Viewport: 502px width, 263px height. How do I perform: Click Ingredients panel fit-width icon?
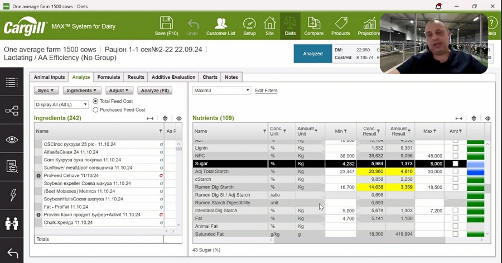pos(150,118)
